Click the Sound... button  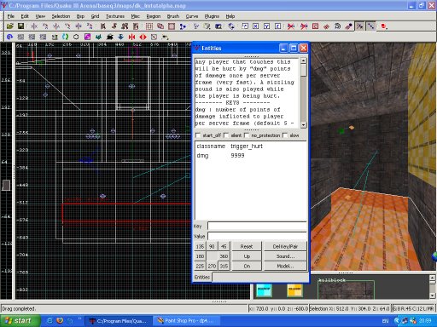click(x=285, y=256)
